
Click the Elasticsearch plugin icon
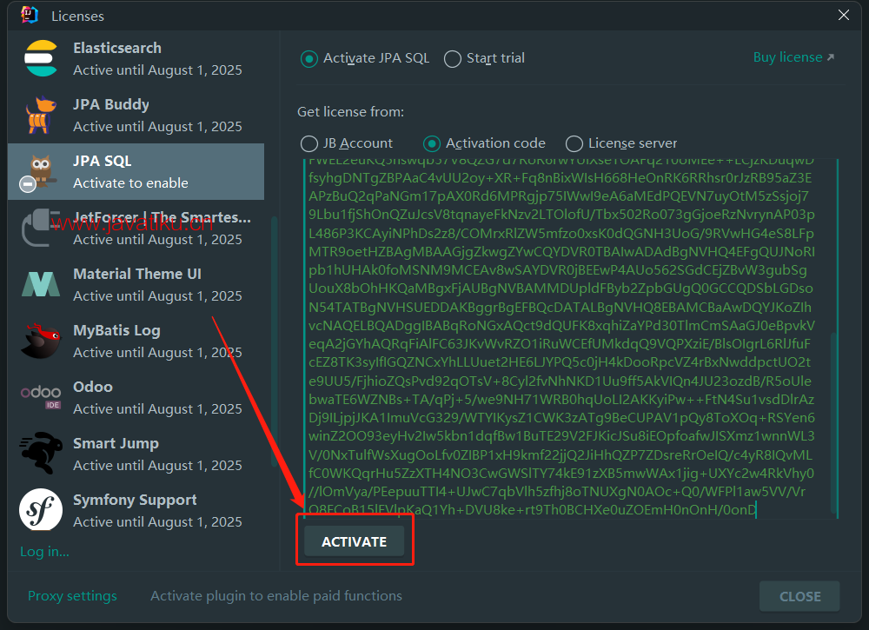41,58
